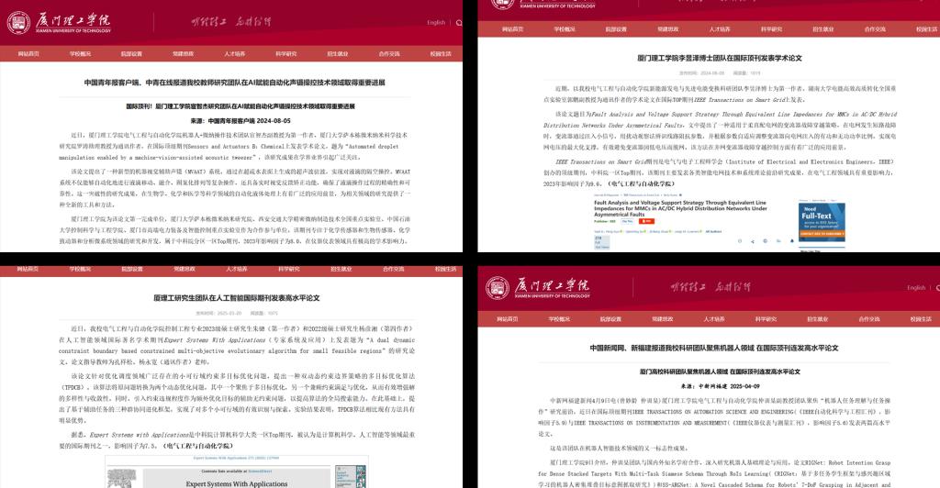
Task: Open 合作交流 on the 李昱泽博士团队 article page
Action: pyautogui.click(x=875, y=28)
